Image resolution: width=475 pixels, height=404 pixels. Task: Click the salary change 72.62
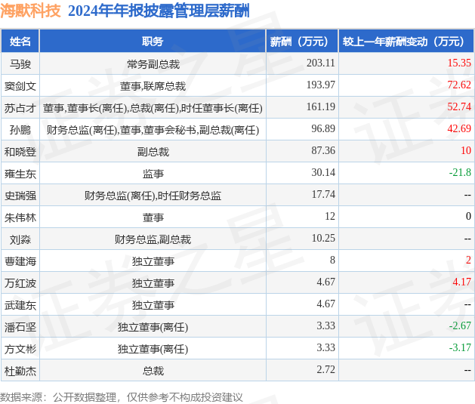459,85
